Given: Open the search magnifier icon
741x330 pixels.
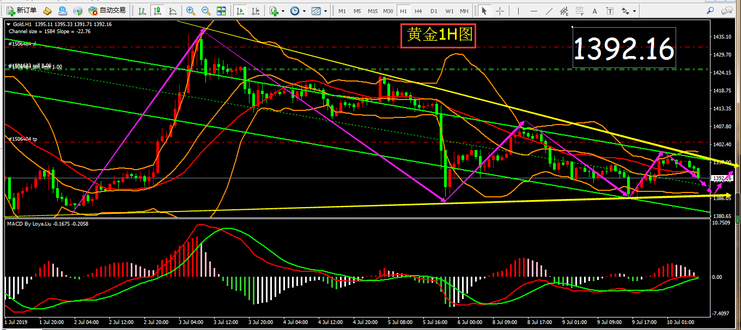Looking at the screenshot, I should coord(710,10).
